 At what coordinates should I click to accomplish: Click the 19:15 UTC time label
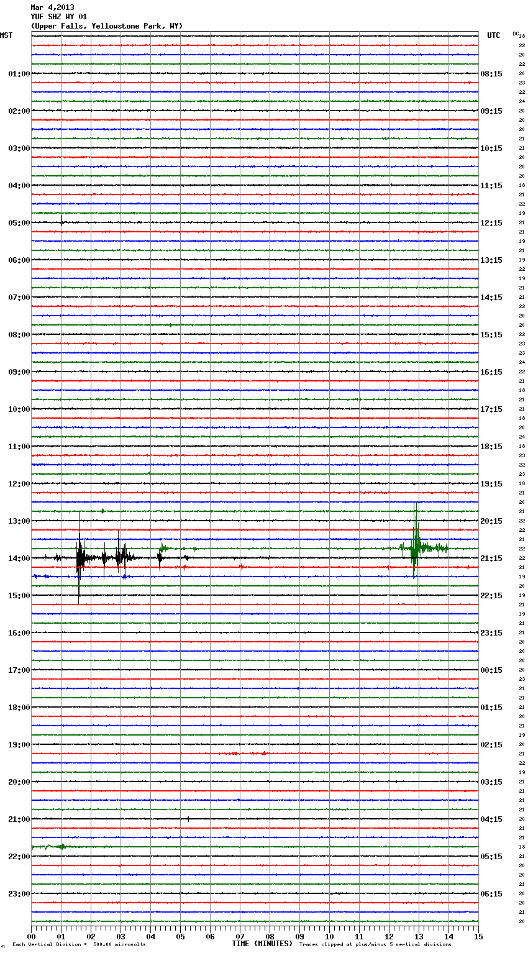pos(491,484)
